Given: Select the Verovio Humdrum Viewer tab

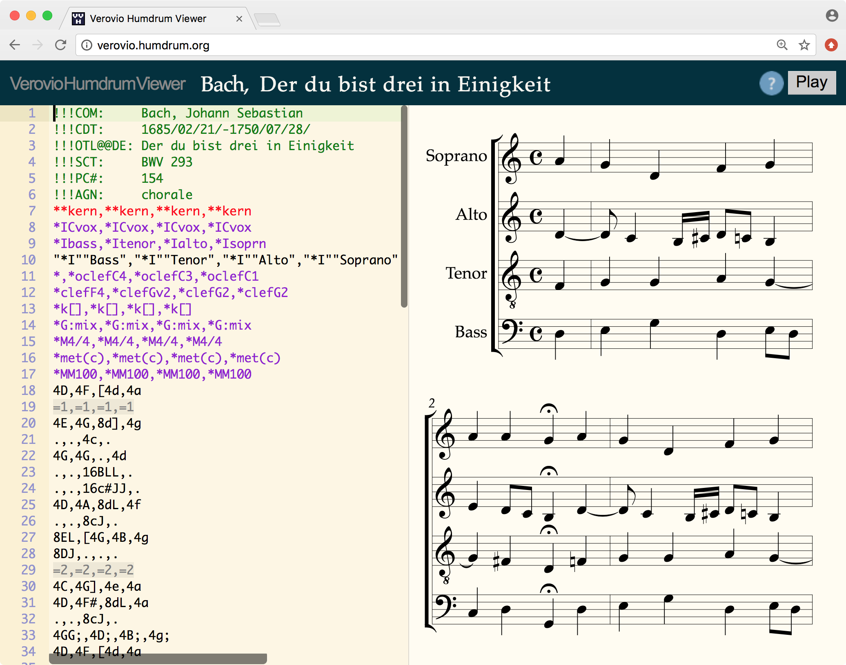Looking at the screenshot, I should [158, 19].
